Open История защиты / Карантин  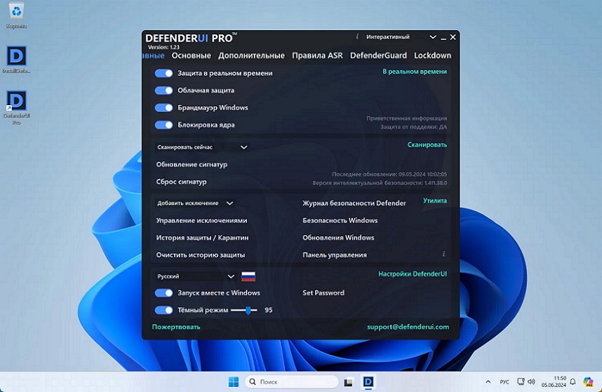pyautogui.click(x=202, y=238)
